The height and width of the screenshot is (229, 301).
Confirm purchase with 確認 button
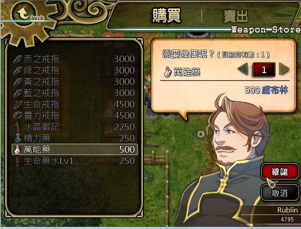point(280,172)
